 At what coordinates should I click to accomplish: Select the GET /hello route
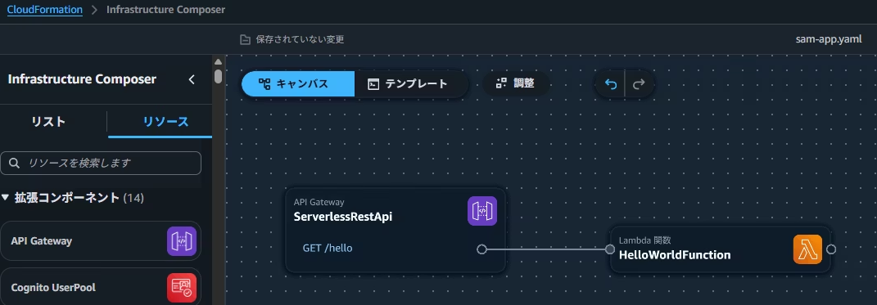[x=328, y=248]
